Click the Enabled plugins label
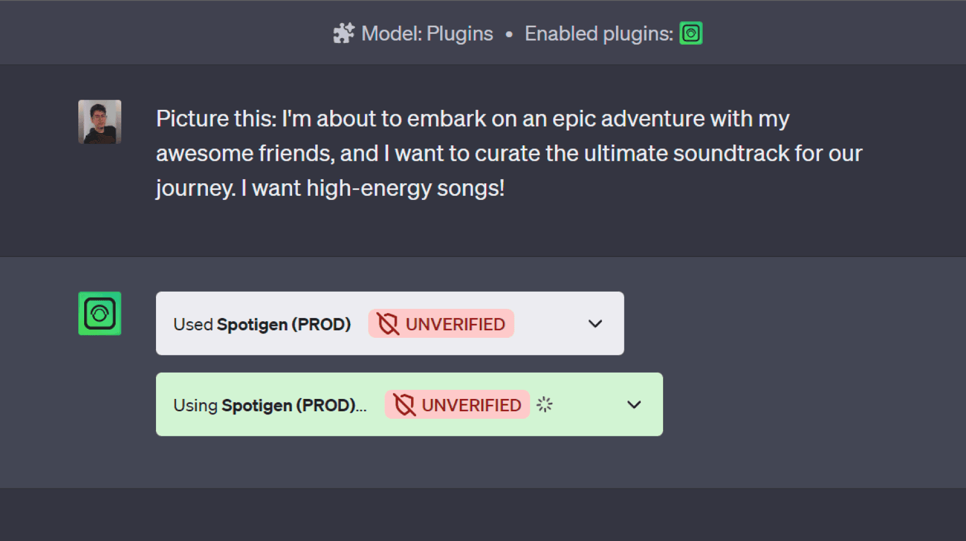The height and width of the screenshot is (541, 966). (x=599, y=34)
